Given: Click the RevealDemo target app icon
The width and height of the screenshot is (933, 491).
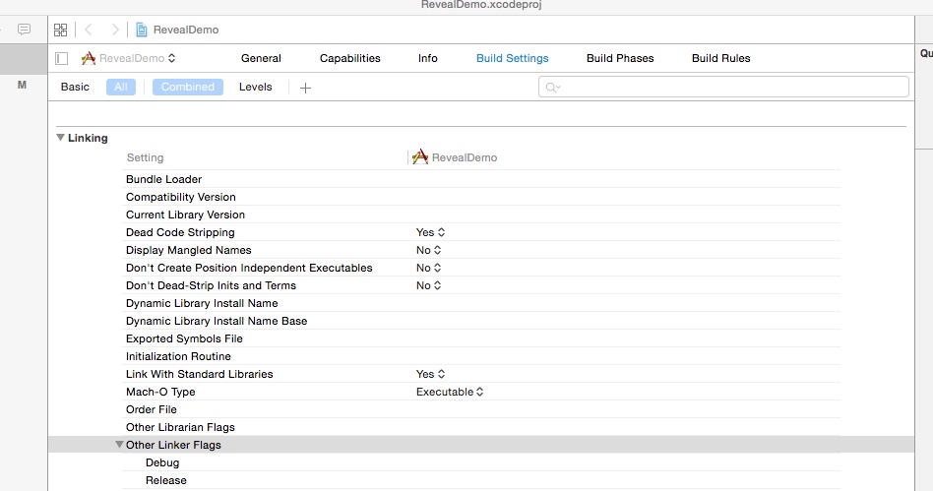Looking at the screenshot, I should point(89,58).
